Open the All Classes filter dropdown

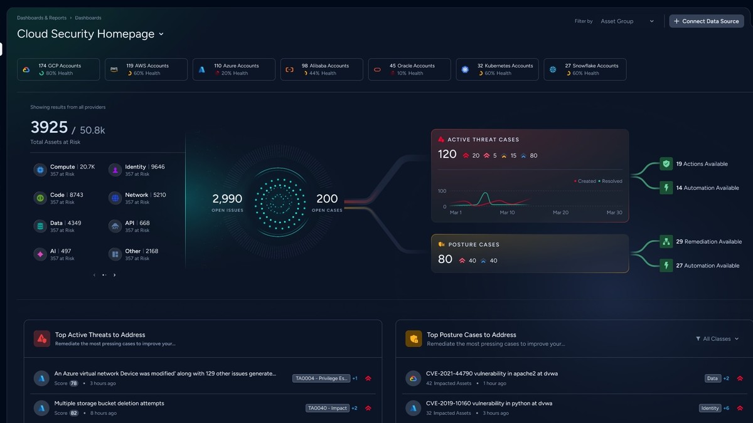(x=717, y=339)
